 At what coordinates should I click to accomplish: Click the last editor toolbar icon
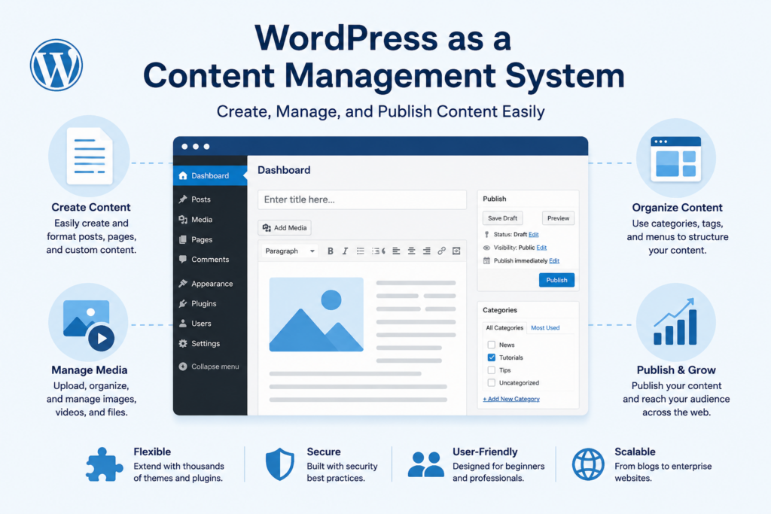coord(456,251)
